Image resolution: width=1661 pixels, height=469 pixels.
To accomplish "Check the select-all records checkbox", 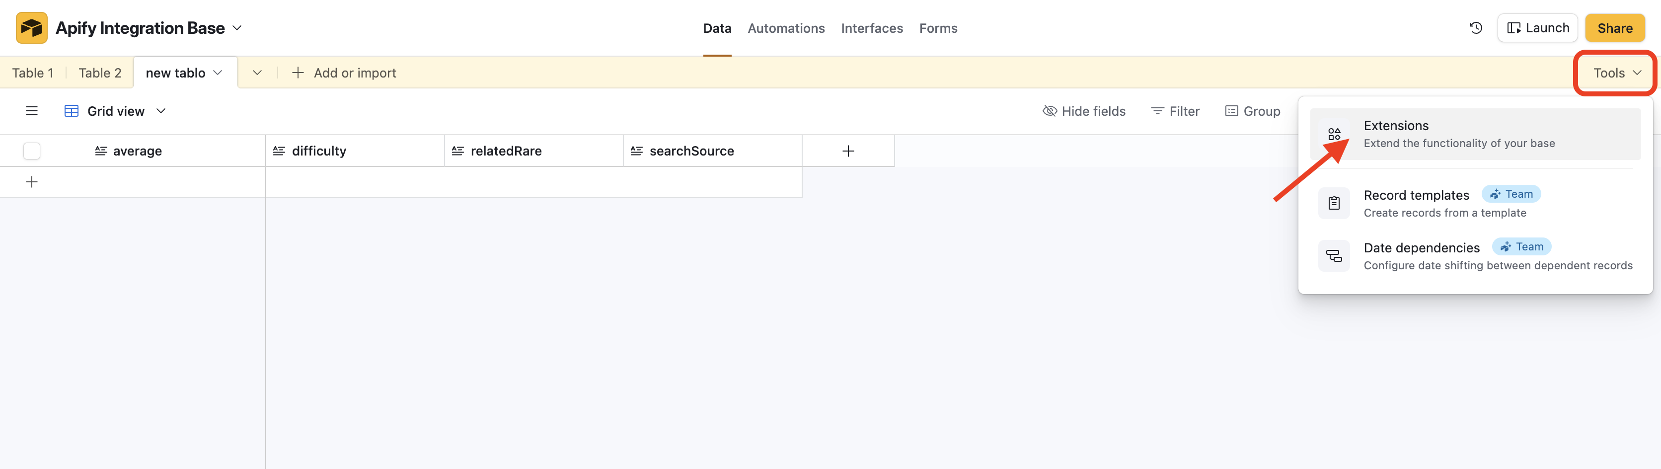I will point(31,151).
